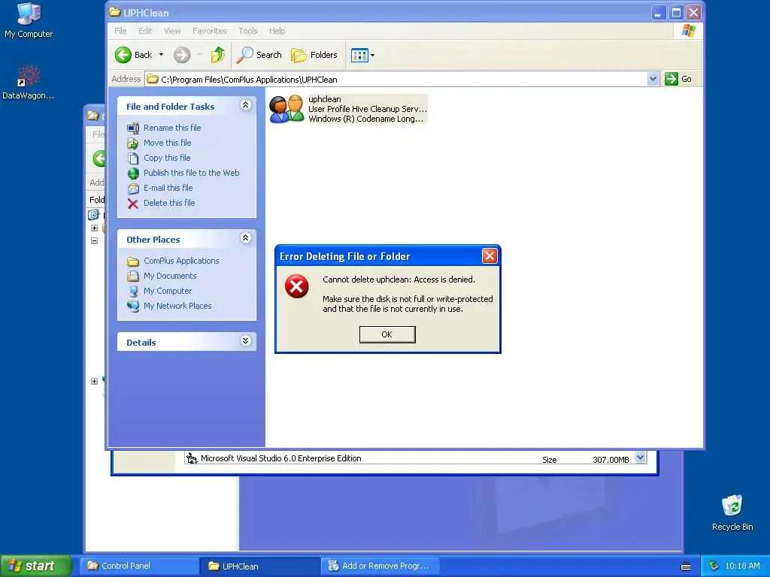Expand the Details panel

[x=246, y=341]
